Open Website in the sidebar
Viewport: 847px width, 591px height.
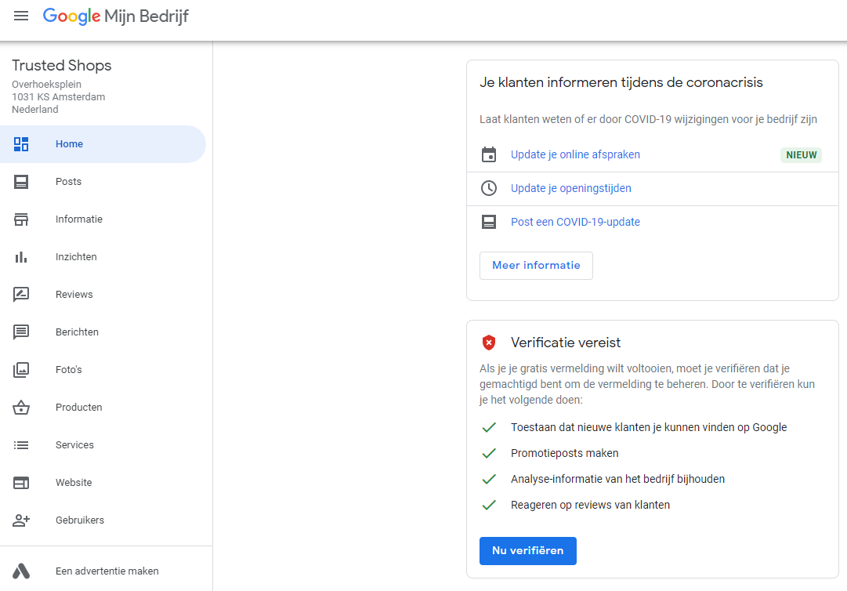tap(103, 483)
